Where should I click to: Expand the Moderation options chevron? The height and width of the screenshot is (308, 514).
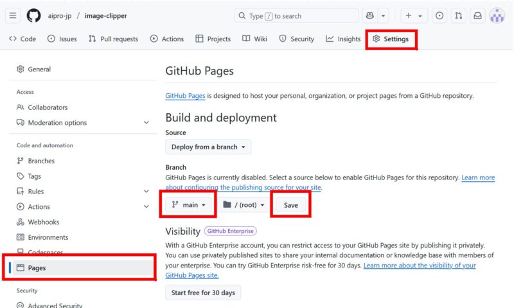pyautogui.click(x=146, y=123)
